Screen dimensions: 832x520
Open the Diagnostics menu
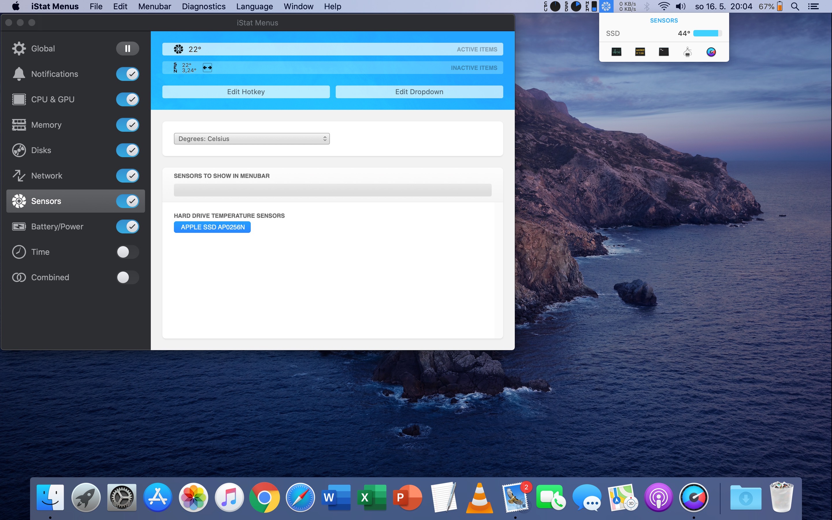(x=204, y=7)
